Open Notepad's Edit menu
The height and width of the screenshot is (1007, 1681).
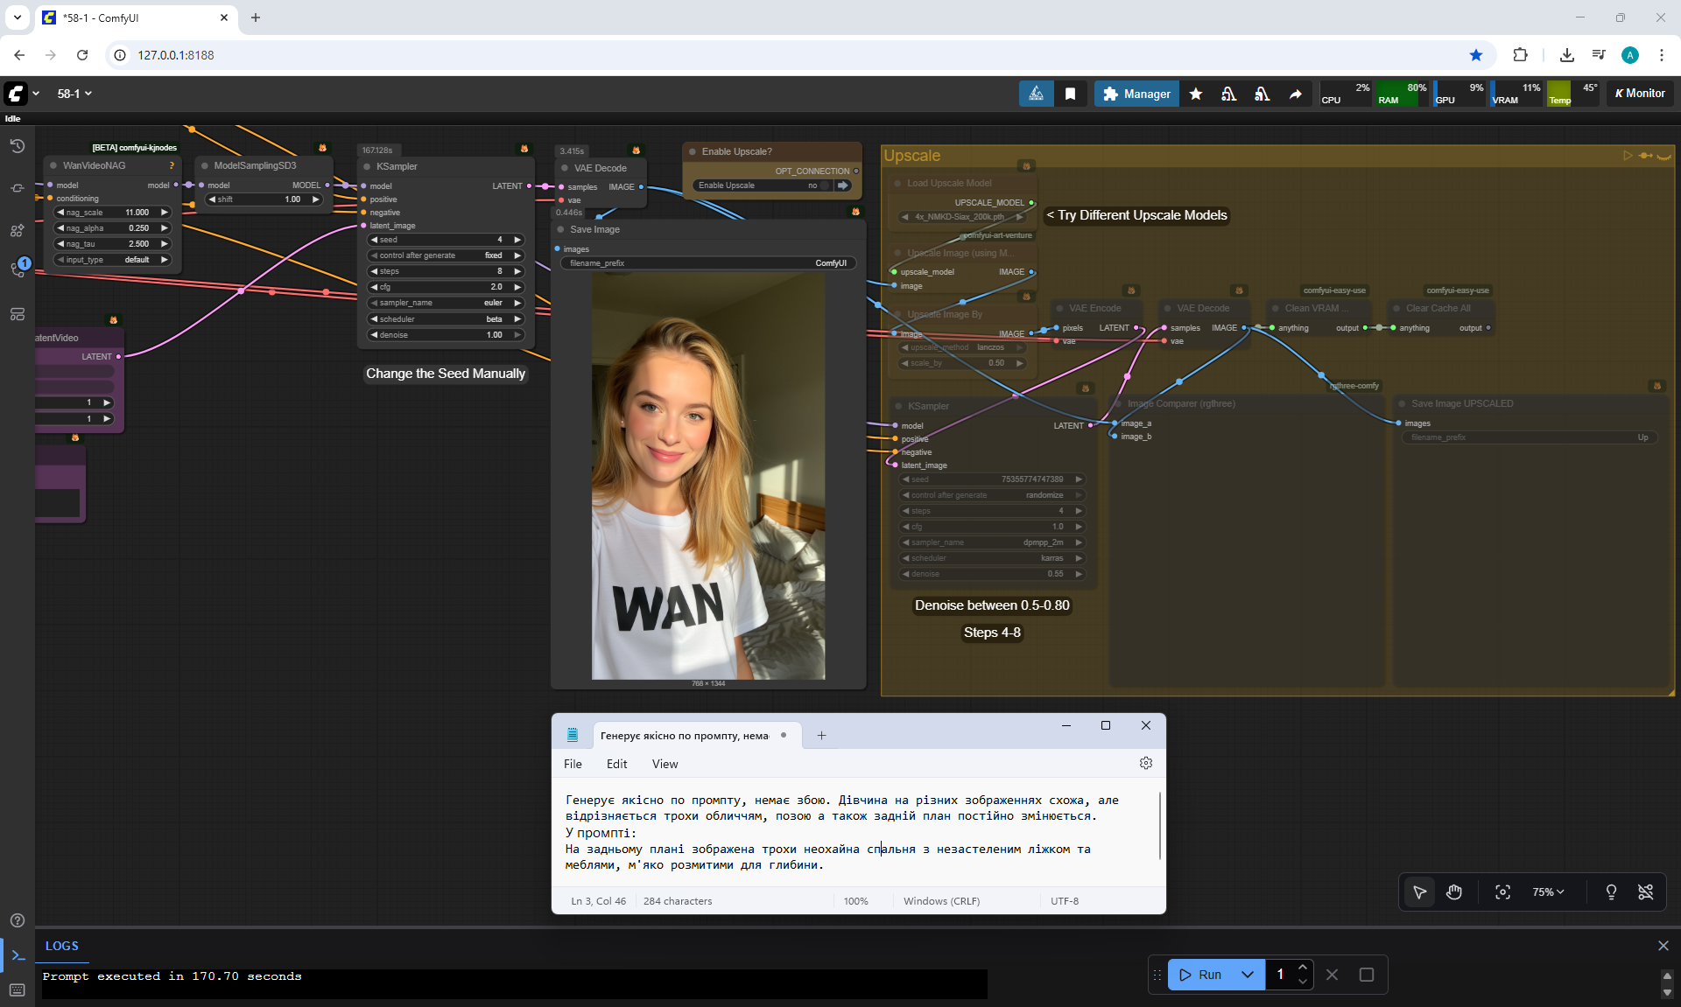click(x=616, y=764)
